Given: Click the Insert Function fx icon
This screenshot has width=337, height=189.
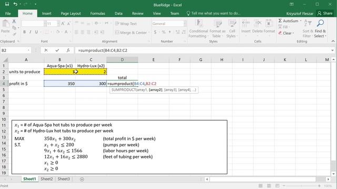Looking at the screenshot, I should (x=68, y=50).
